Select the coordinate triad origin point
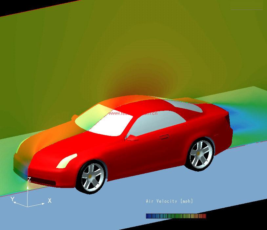The height and width of the screenshot is (230, 267). pyautogui.click(x=28, y=206)
